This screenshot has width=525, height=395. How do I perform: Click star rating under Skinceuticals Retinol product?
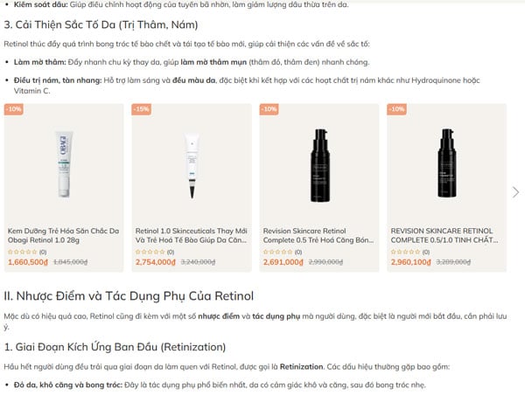pos(150,252)
